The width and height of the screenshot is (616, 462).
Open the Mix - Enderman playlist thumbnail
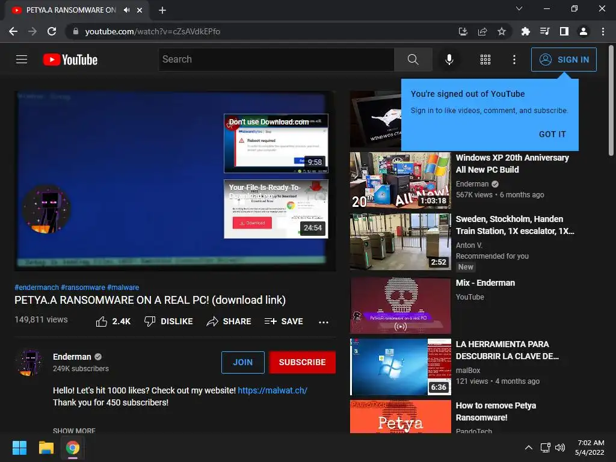click(x=400, y=306)
